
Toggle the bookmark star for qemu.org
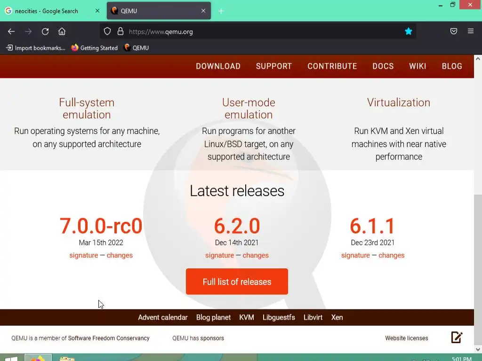tap(408, 31)
